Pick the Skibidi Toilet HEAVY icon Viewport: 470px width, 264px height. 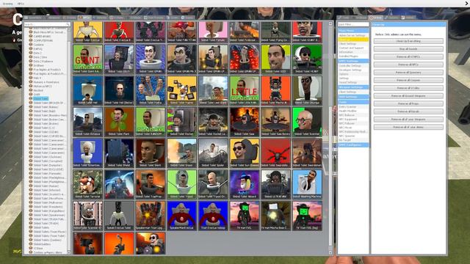pyautogui.click(x=307, y=59)
